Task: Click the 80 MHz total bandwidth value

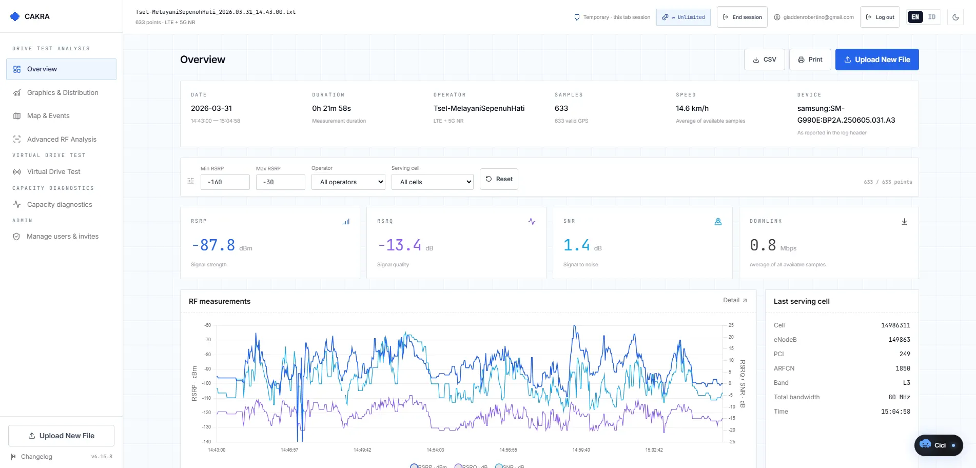Action: 899,397
